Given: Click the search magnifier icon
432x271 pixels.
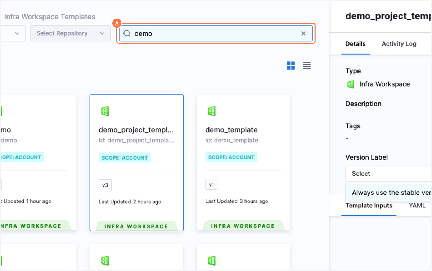Looking at the screenshot, I should (127, 33).
